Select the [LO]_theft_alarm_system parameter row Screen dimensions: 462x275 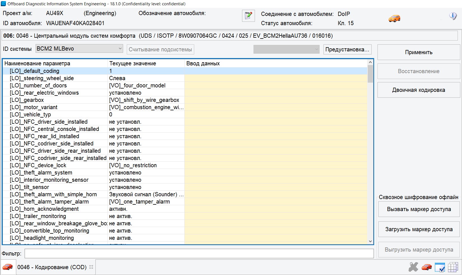click(41, 173)
